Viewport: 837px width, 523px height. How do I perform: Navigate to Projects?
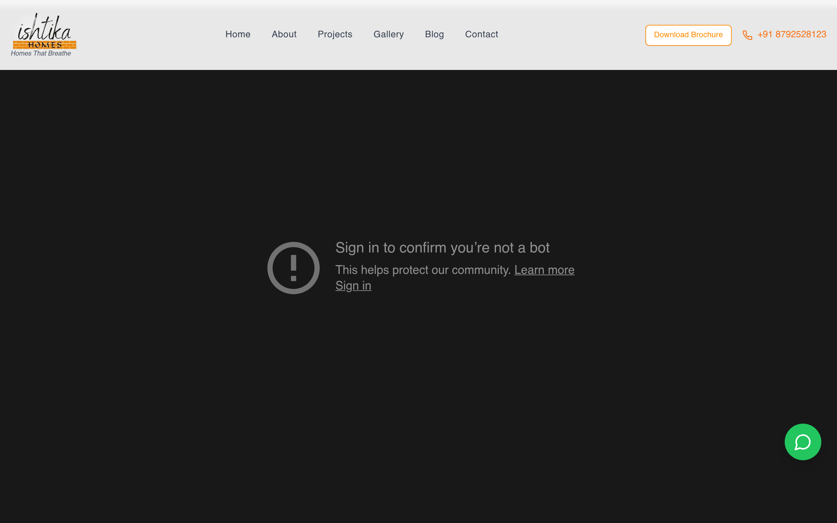pos(335,34)
